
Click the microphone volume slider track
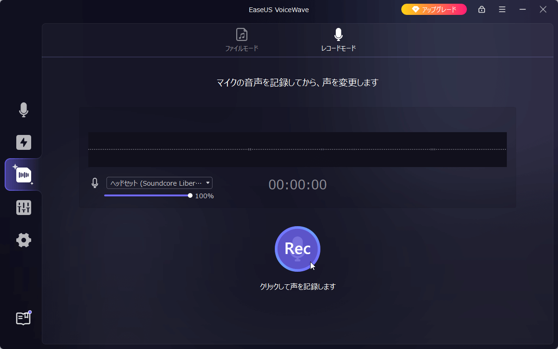[147, 195]
